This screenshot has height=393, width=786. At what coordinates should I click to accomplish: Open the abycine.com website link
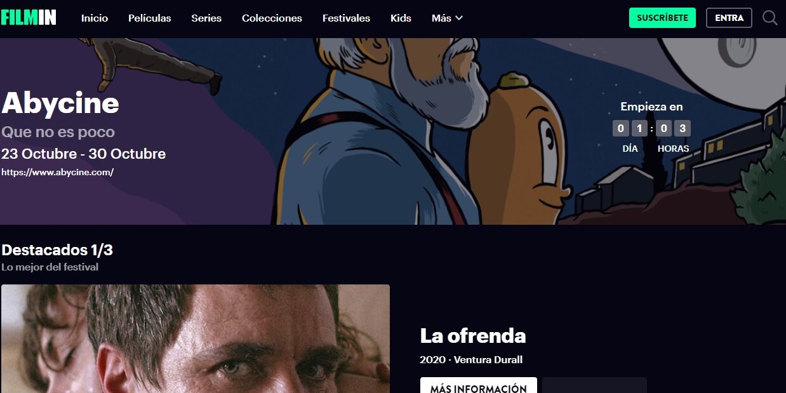click(57, 172)
